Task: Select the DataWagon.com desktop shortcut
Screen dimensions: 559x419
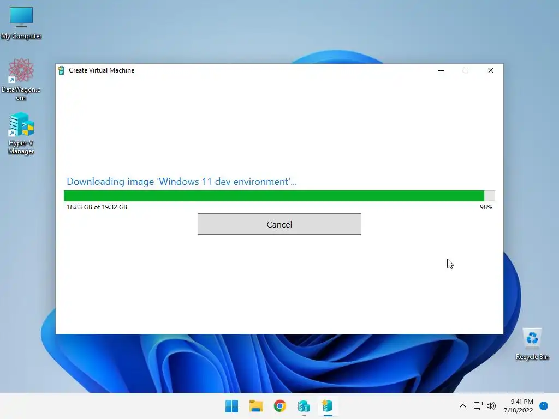Action: 21,80
